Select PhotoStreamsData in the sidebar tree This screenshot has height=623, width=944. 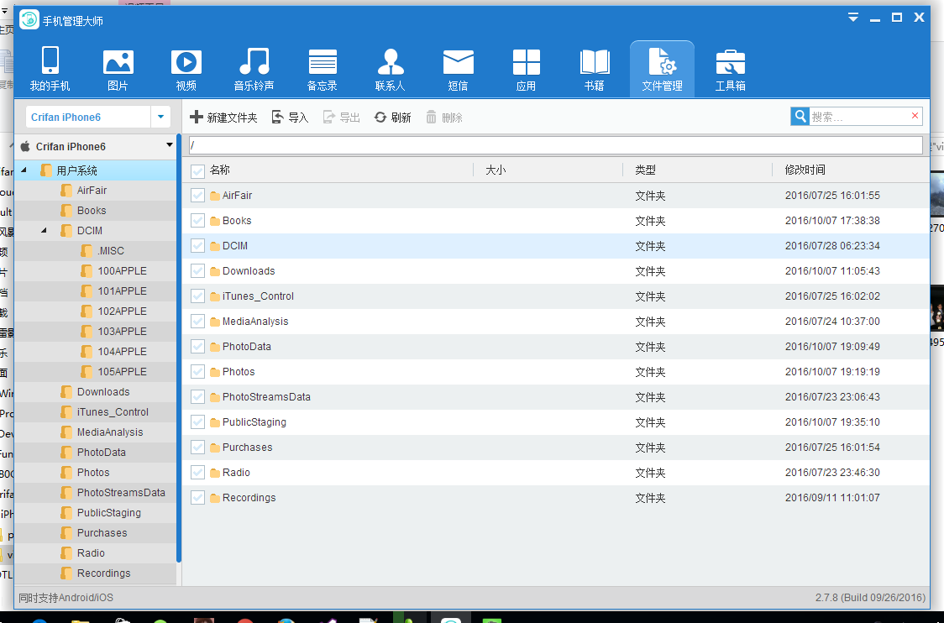pyautogui.click(x=121, y=492)
